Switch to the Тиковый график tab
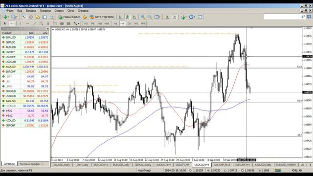Image resolution: width=313 pixels, height=176 pixels. (30, 164)
